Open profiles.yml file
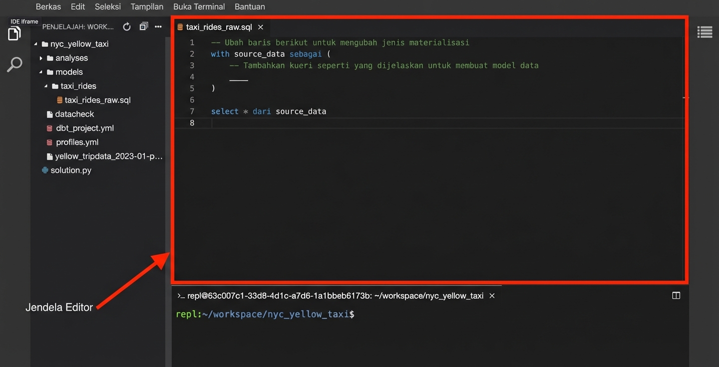 (77, 142)
